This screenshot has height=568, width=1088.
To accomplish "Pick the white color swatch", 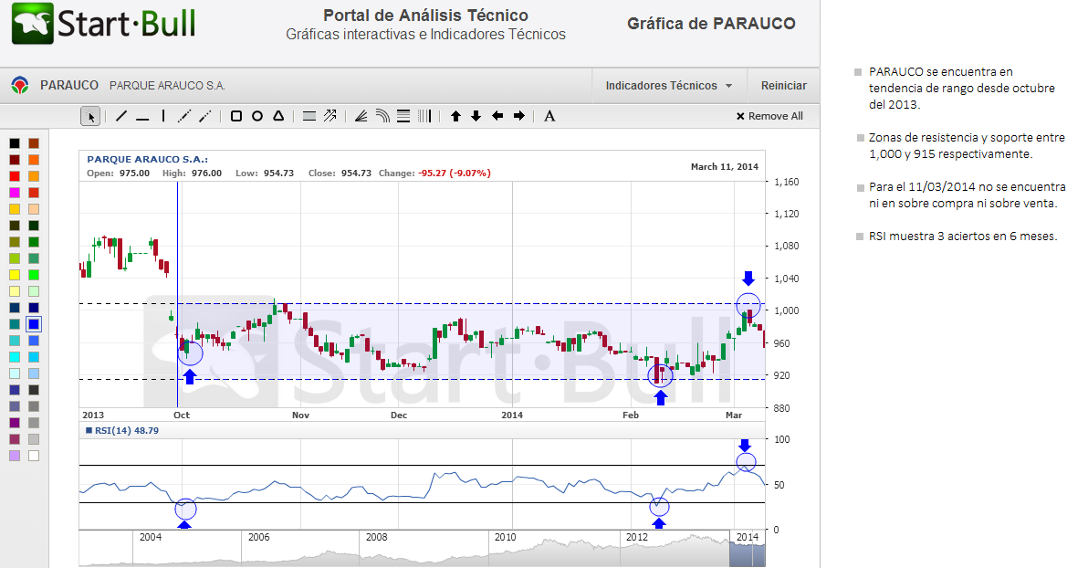I will 33,456.
